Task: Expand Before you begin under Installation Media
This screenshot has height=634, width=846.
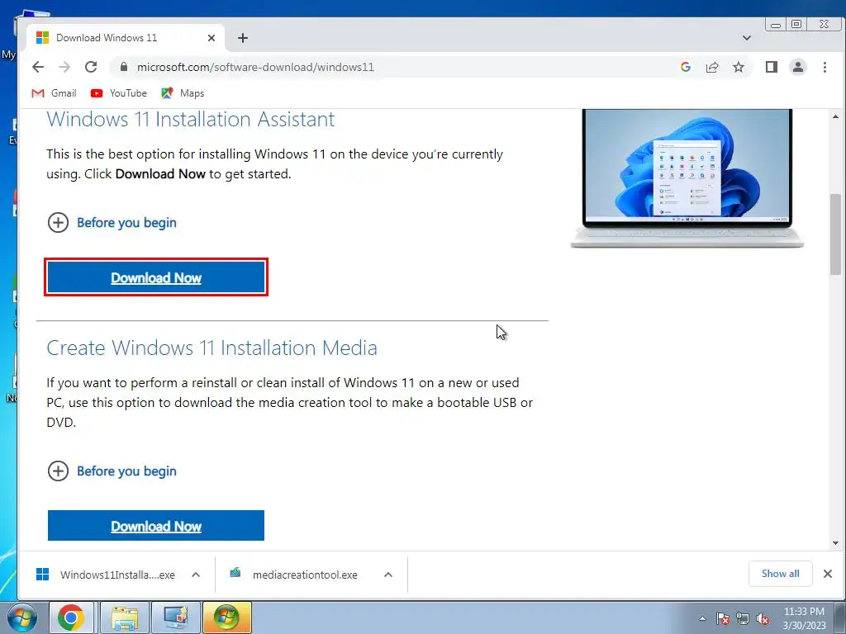Action: [112, 471]
